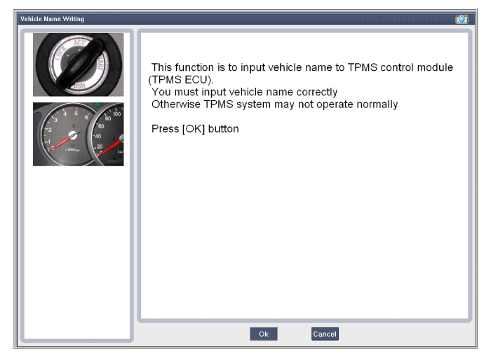
Task: Select the ignition key switch image
Action: tap(78, 65)
